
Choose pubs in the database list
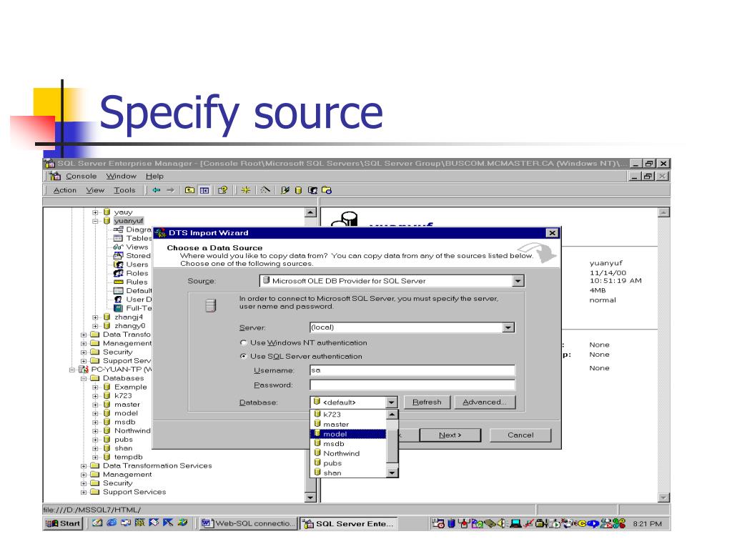(348, 463)
